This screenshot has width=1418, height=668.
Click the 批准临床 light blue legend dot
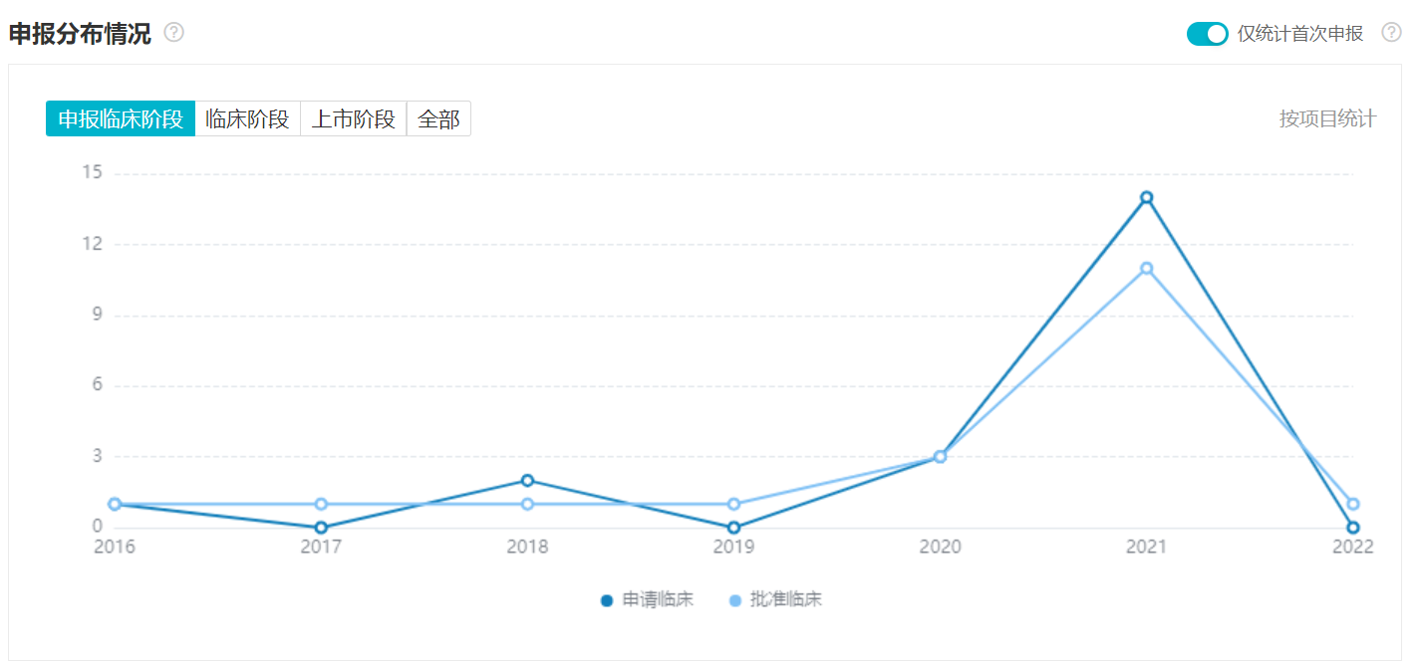pyautogui.click(x=735, y=600)
